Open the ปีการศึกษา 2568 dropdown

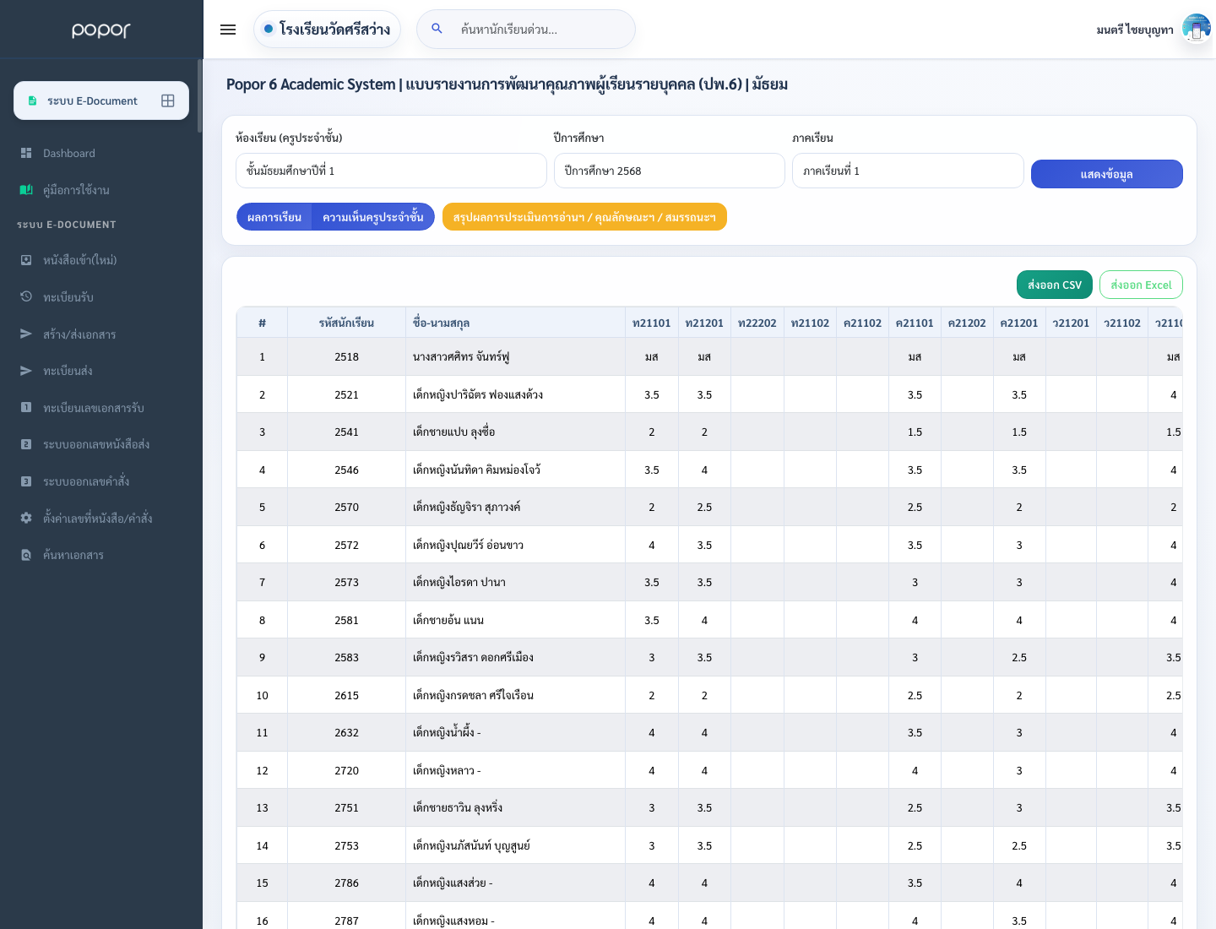tap(670, 171)
